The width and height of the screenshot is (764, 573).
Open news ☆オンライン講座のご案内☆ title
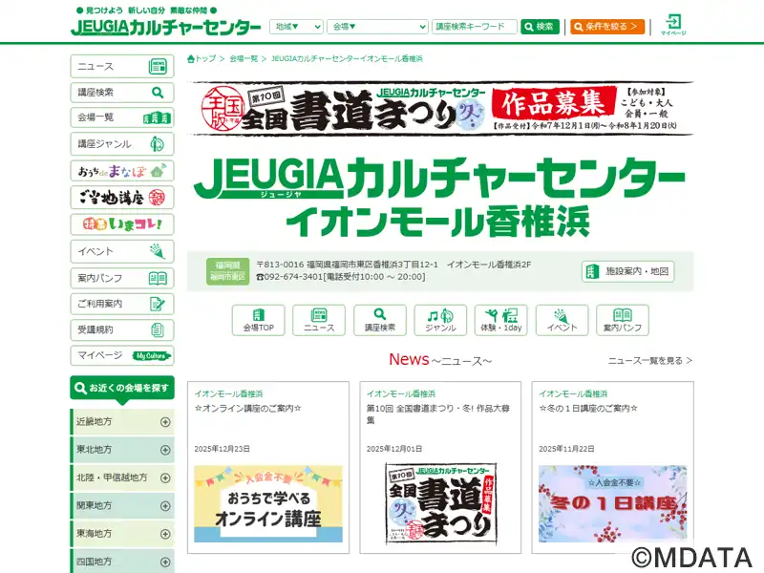pyautogui.click(x=247, y=409)
